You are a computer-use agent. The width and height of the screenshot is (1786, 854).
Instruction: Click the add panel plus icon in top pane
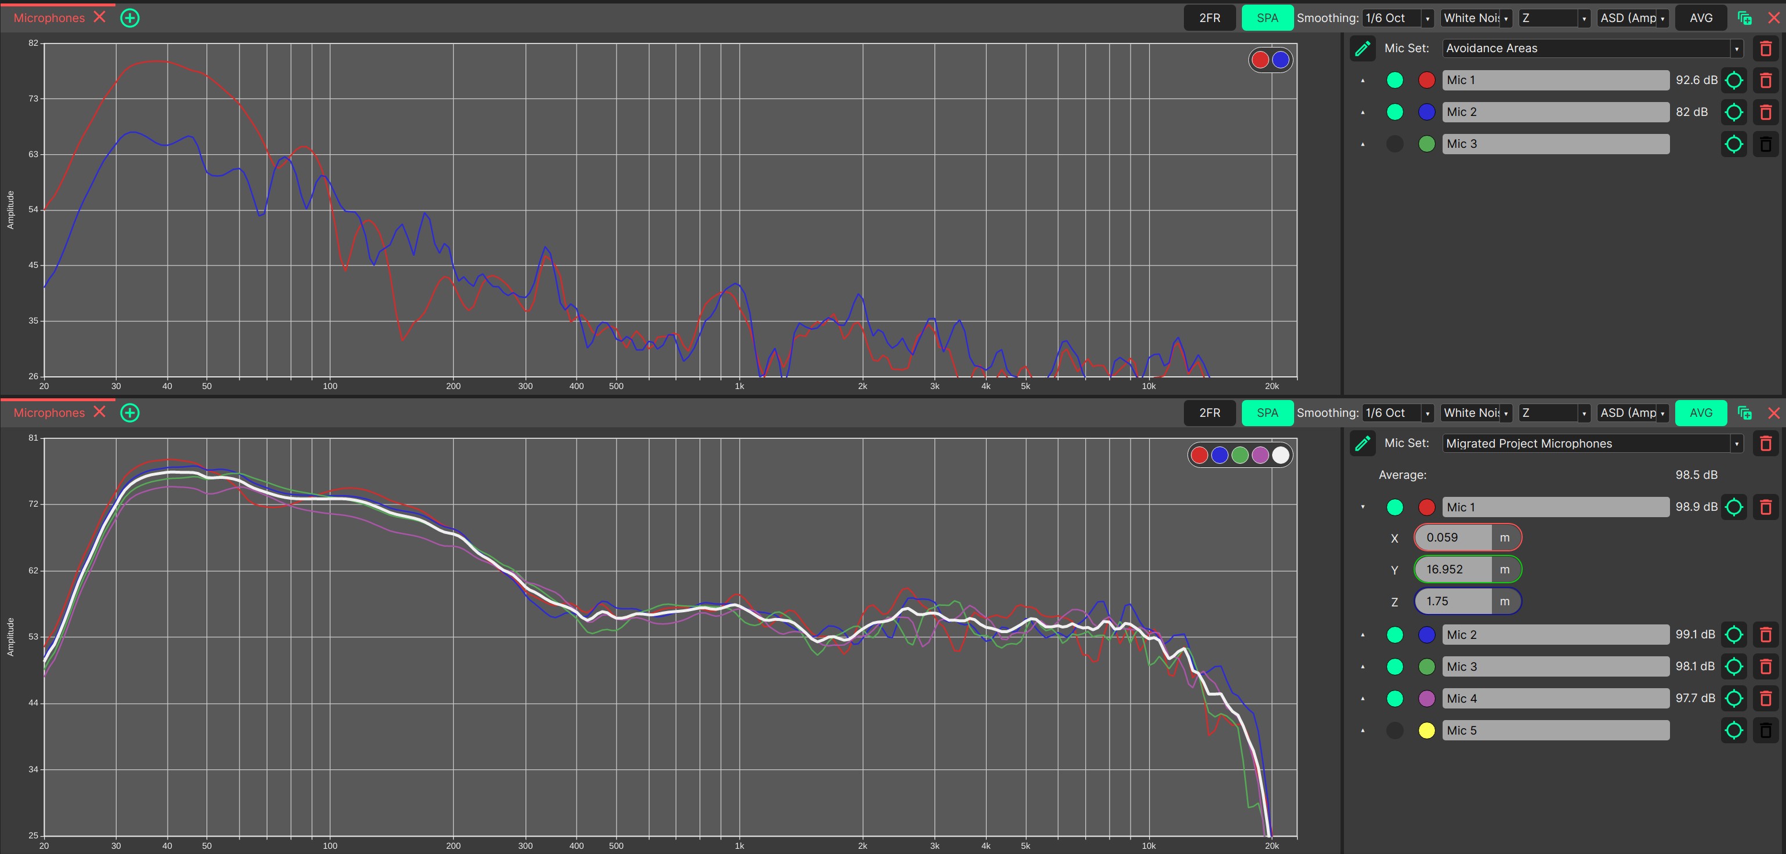130,18
